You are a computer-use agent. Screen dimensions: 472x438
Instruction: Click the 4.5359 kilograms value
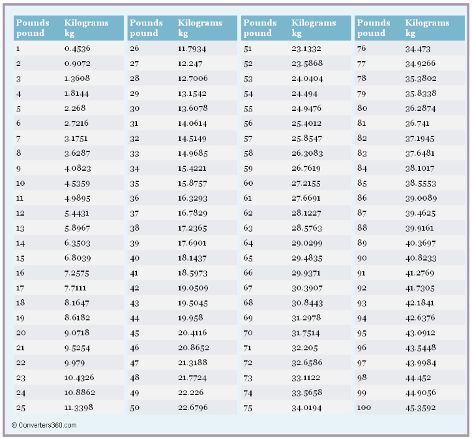pyautogui.click(x=77, y=183)
